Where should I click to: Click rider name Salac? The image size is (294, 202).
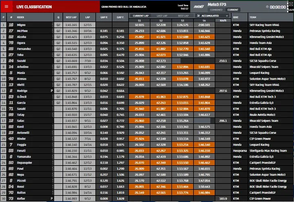tap(21, 121)
